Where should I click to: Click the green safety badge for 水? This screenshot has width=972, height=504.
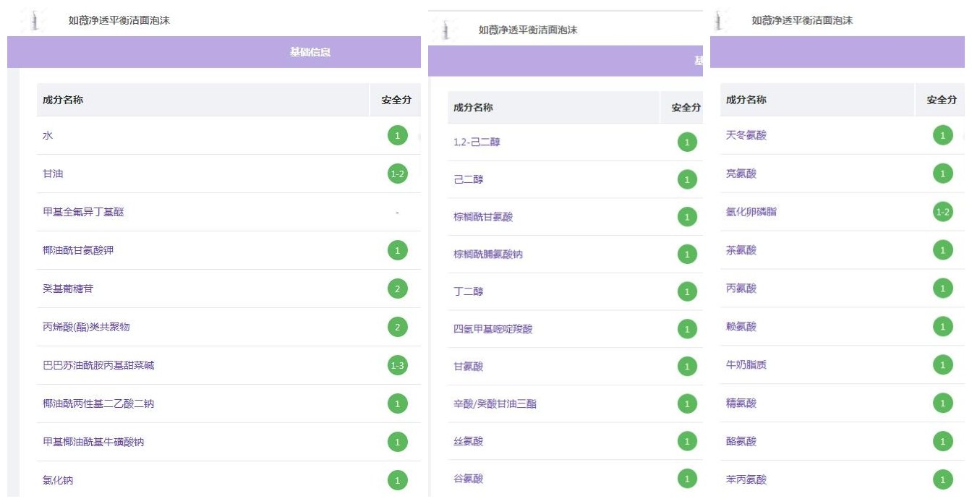[x=397, y=135]
